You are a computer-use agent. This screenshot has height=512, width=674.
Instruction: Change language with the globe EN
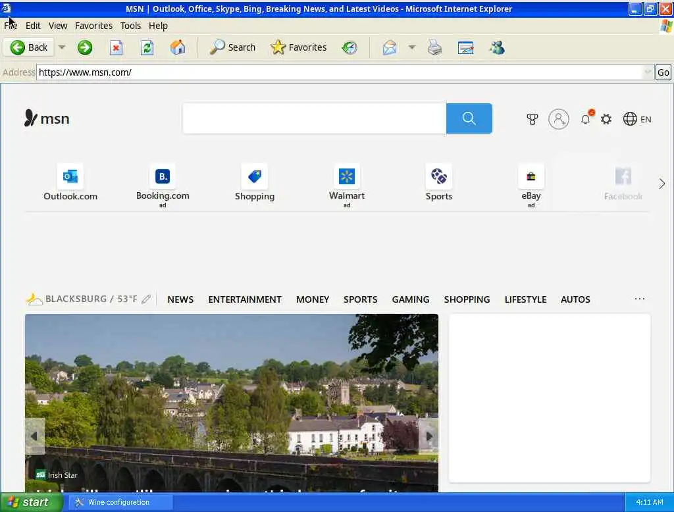click(x=637, y=119)
